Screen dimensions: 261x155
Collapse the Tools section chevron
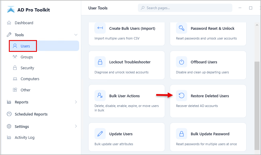point(76,35)
